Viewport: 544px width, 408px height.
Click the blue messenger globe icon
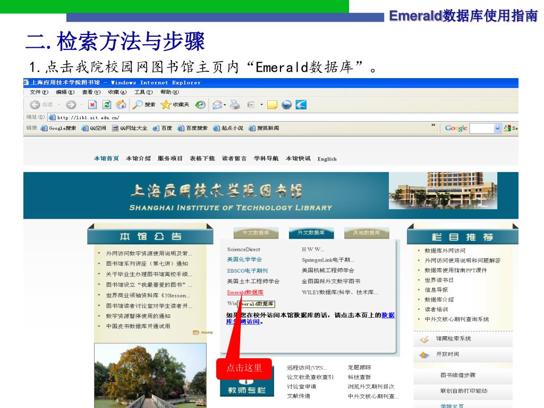[286, 105]
